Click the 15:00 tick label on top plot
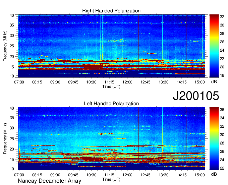The height and width of the screenshot is (185, 228). pos(199,82)
